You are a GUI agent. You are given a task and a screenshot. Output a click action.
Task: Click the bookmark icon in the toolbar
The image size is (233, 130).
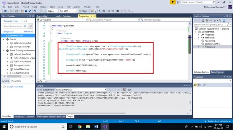(x=117, y=11)
